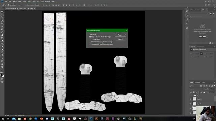Select the Horizontal Type tool
This screenshot has height=121, width=216.
pyautogui.click(x=2, y=55)
